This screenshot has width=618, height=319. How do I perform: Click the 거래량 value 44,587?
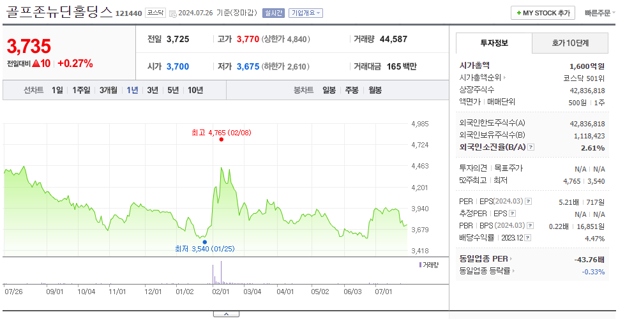point(393,40)
